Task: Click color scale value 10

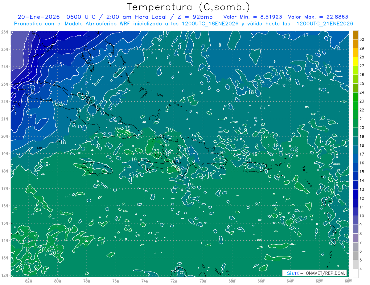Action: point(362,216)
